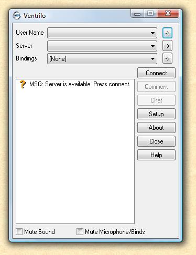
Task: Maximize the Ventrilo window
Action: tap(150, 14)
